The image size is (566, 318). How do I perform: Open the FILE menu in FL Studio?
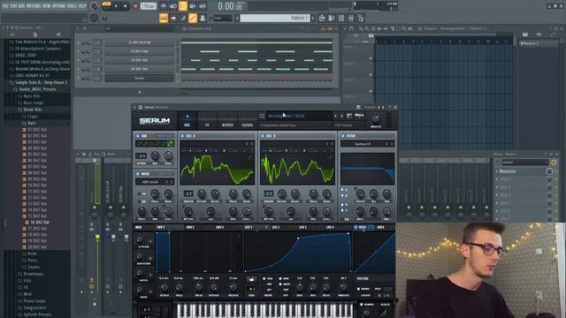click(x=5, y=6)
